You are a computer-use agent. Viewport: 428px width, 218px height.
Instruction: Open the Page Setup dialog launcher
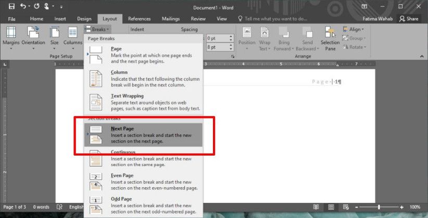click(x=80, y=56)
